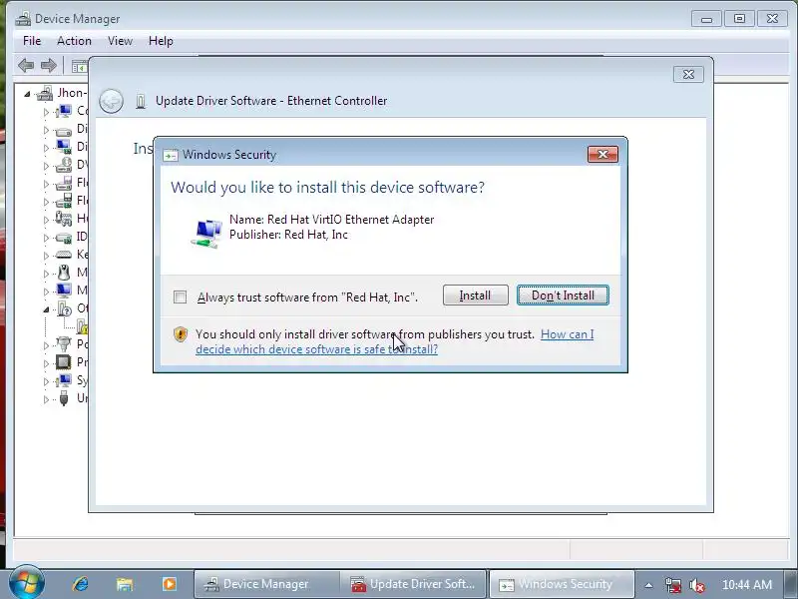Image resolution: width=798 pixels, height=599 pixels.
Task: Open the Action menu in Device Manager
Action: coord(74,41)
